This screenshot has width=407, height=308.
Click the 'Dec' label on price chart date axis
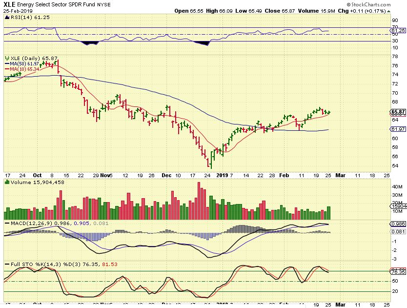click(x=166, y=175)
